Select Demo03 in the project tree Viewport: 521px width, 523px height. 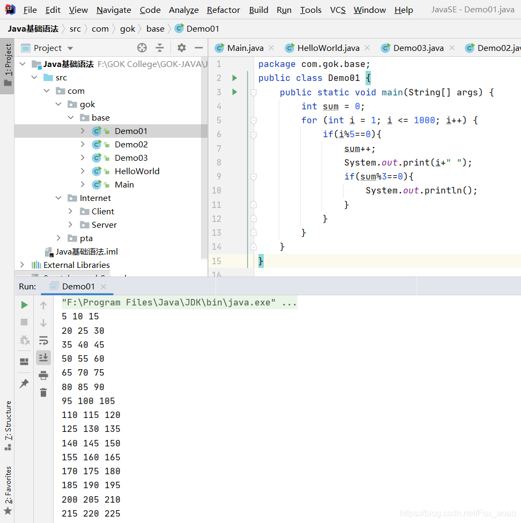131,158
